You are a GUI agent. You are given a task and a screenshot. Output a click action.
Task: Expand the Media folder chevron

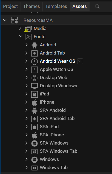20,28
